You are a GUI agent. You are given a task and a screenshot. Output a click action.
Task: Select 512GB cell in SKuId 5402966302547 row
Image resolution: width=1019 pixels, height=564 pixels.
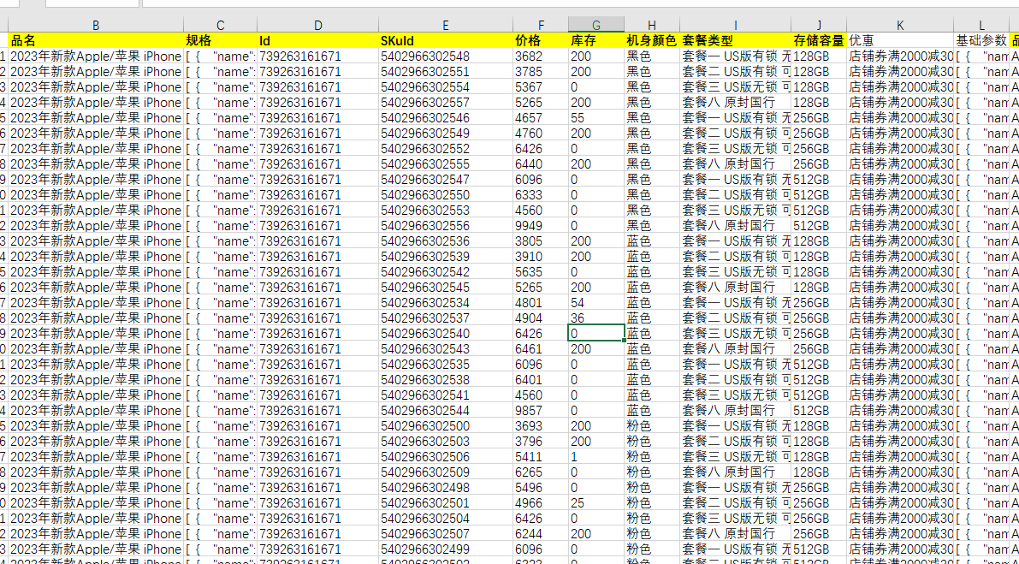pos(819,180)
